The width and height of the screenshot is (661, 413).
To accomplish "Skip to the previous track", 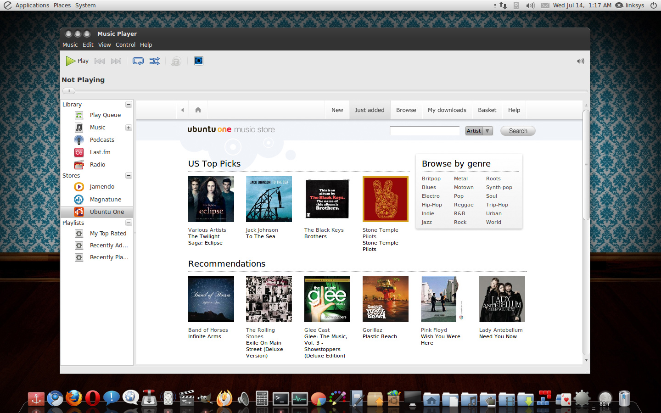I will click(100, 61).
